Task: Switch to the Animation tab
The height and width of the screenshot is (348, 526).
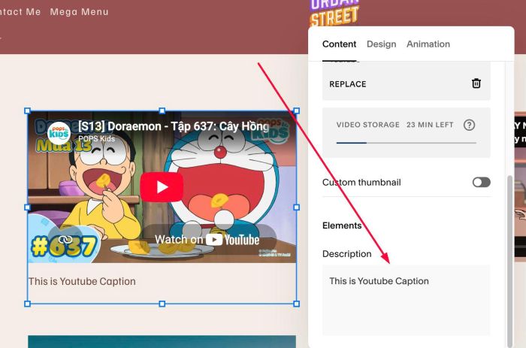Action: tap(428, 44)
